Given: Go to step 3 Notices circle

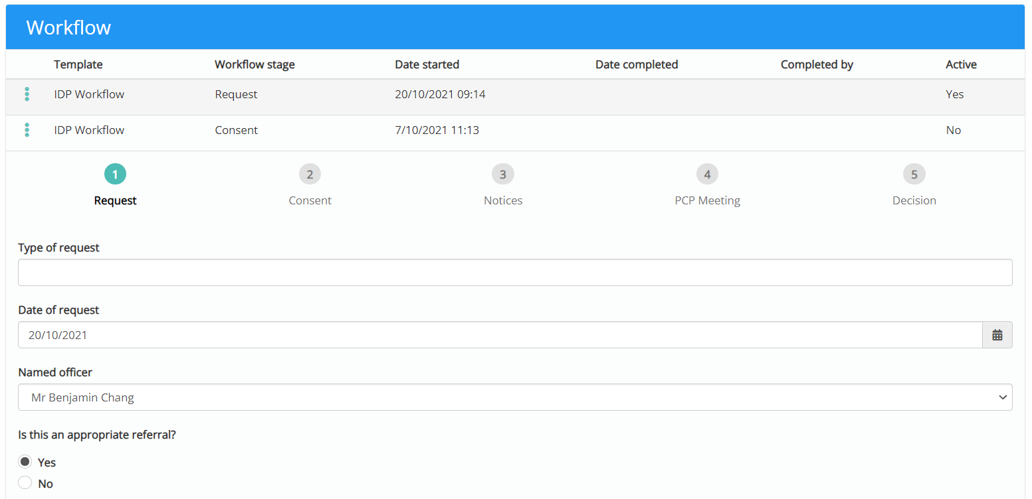Looking at the screenshot, I should (x=503, y=175).
